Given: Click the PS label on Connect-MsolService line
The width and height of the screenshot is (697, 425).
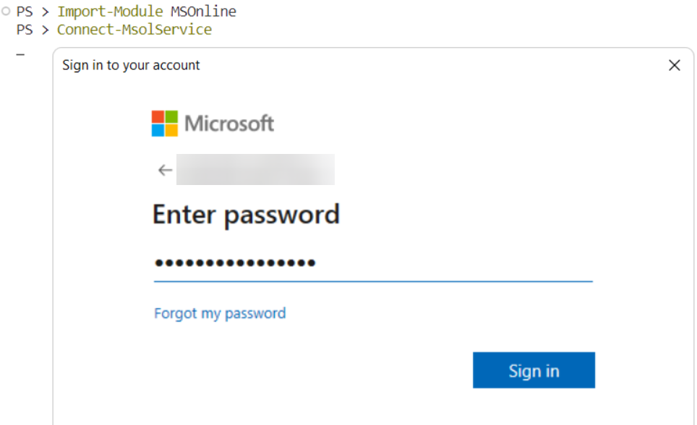Looking at the screenshot, I should tap(25, 30).
